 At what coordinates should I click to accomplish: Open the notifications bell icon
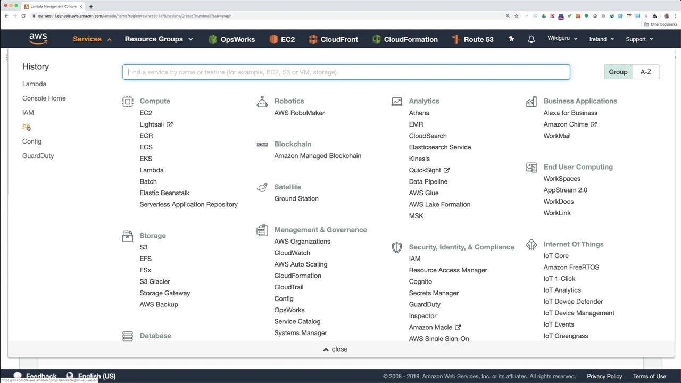pyautogui.click(x=531, y=39)
